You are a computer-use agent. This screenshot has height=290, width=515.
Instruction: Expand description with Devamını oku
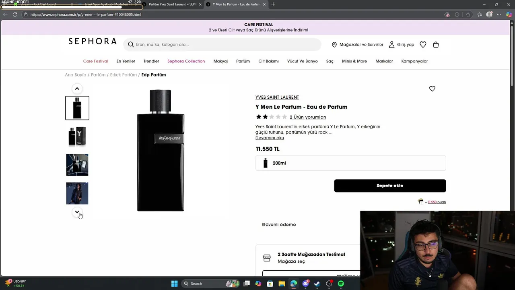point(270,138)
